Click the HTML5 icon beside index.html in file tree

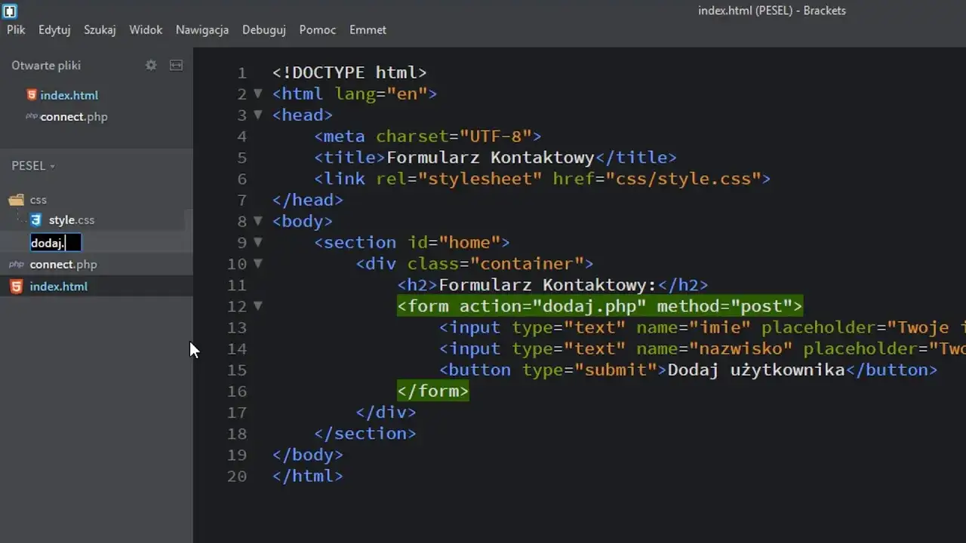(x=16, y=286)
